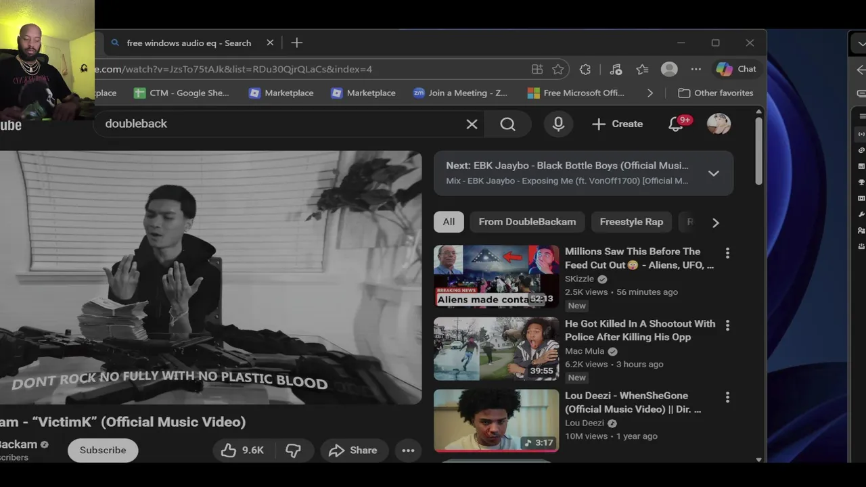
Task: Open Edge settings and more menu
Action: point(696,69)
